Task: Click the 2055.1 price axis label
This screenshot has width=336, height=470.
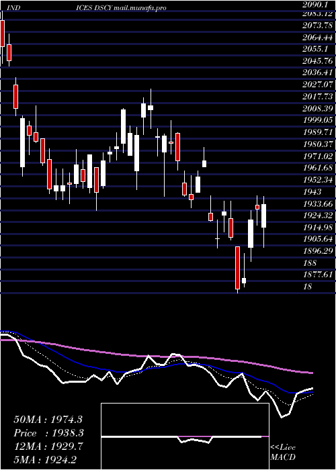Action: point(315,49)
